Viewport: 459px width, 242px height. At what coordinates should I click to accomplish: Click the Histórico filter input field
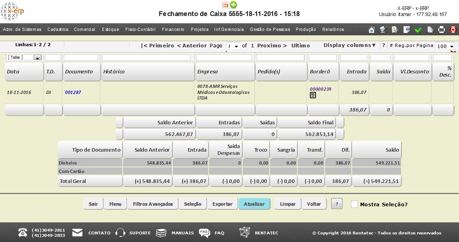coord(148,57)
